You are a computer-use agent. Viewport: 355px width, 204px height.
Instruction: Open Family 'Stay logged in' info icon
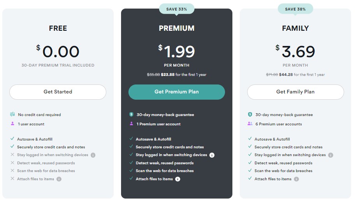pyautogui.click(x=330, y=155)
